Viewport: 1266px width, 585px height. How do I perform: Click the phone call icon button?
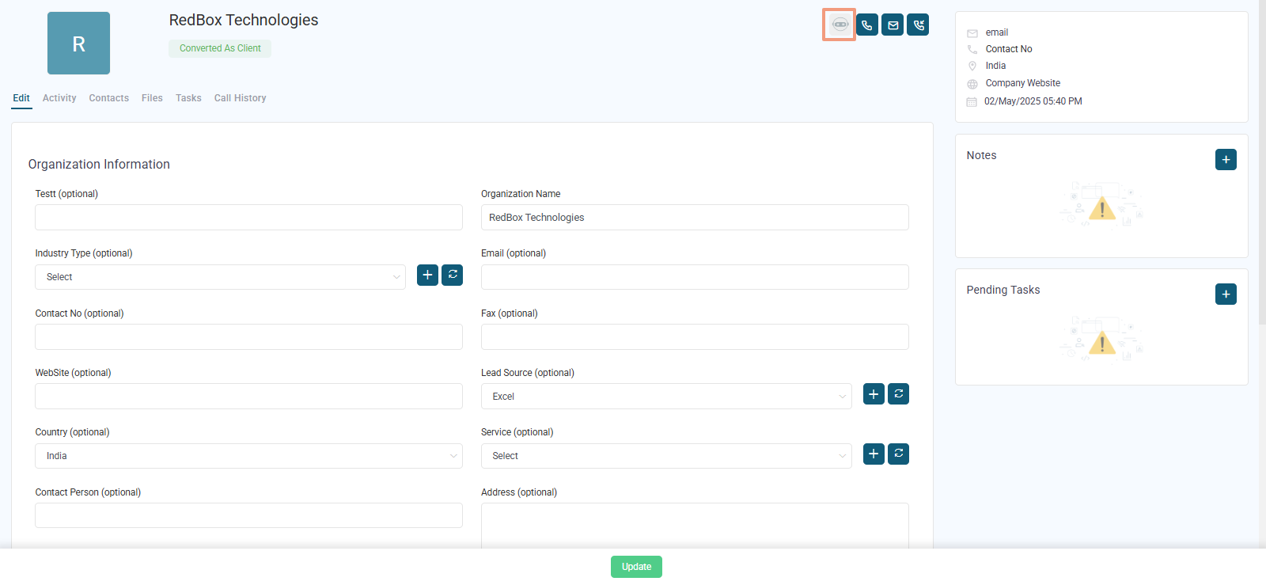(867, 25)
